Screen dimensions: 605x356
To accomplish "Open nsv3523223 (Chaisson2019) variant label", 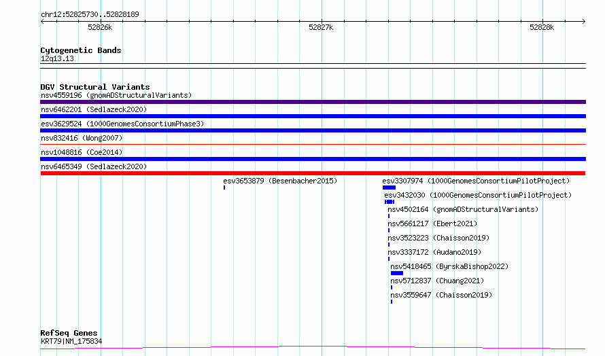I will 438,238.
